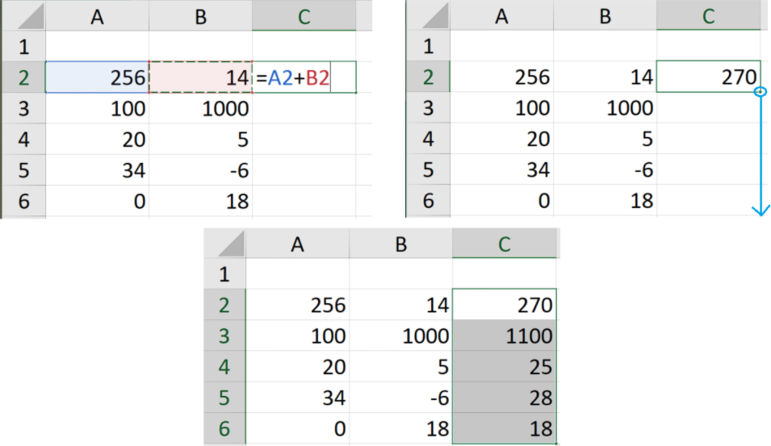Select column C header above the =A2+B2 formula
The height and width of the screenshot is (446, 771).
coord(304,16)
